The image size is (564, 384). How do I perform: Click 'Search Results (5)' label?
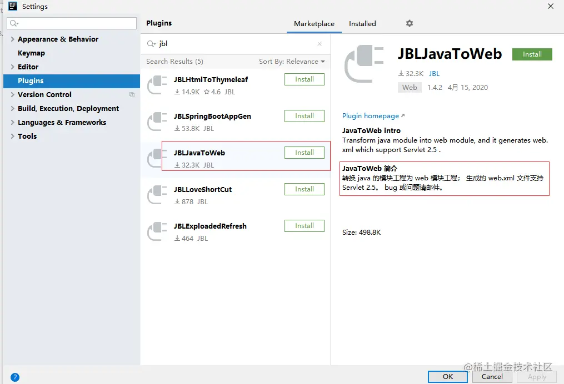click(174, 62)
